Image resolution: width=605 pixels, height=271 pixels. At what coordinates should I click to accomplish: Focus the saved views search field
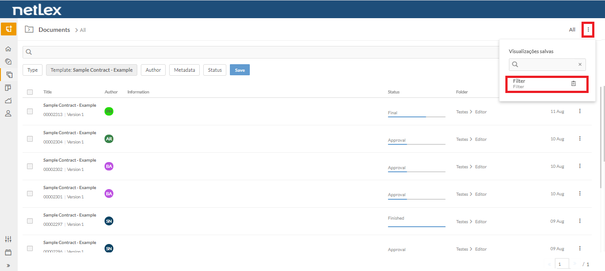point(547,65)
